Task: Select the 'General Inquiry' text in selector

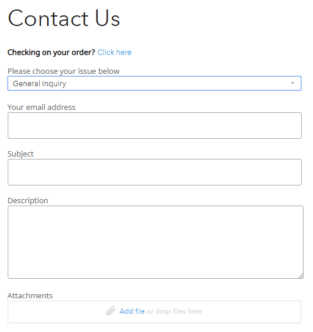Action: 40,84
